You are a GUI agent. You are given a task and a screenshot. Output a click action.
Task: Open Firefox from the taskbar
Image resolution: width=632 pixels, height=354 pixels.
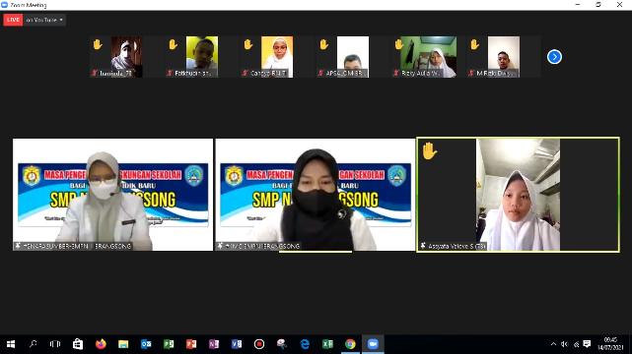click(101, 344)
